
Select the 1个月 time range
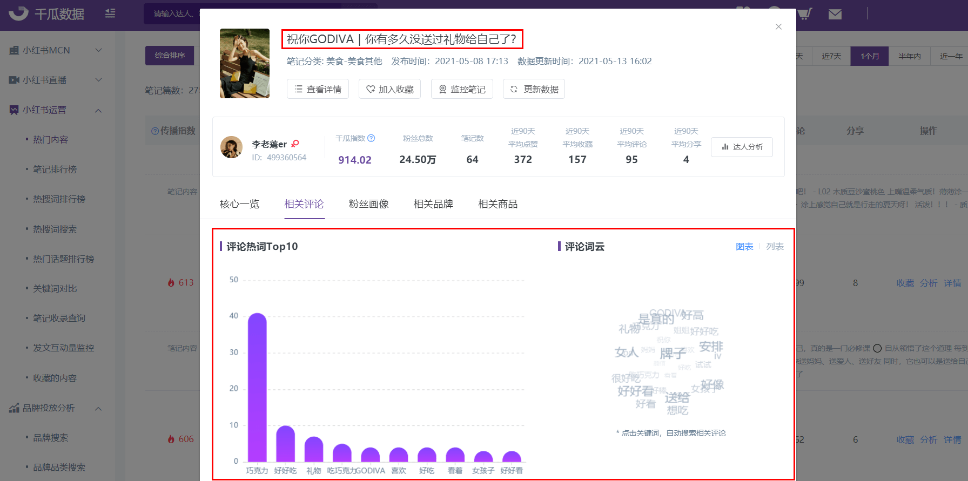click(x=870, y=56)
